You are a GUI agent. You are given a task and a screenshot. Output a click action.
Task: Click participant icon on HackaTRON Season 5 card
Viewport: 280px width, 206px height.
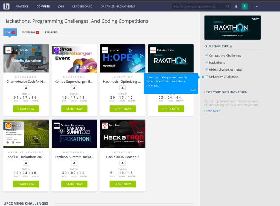pos(122,163)
